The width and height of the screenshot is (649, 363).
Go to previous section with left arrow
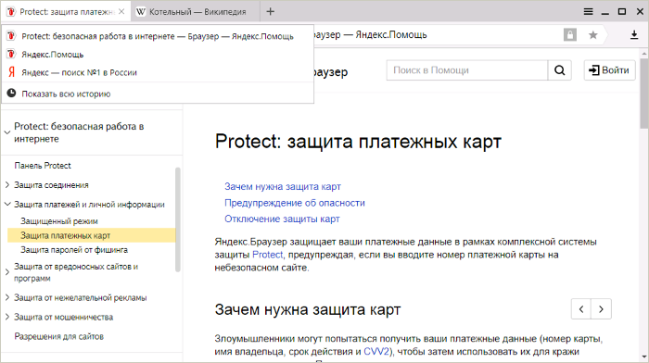point(581,309)
